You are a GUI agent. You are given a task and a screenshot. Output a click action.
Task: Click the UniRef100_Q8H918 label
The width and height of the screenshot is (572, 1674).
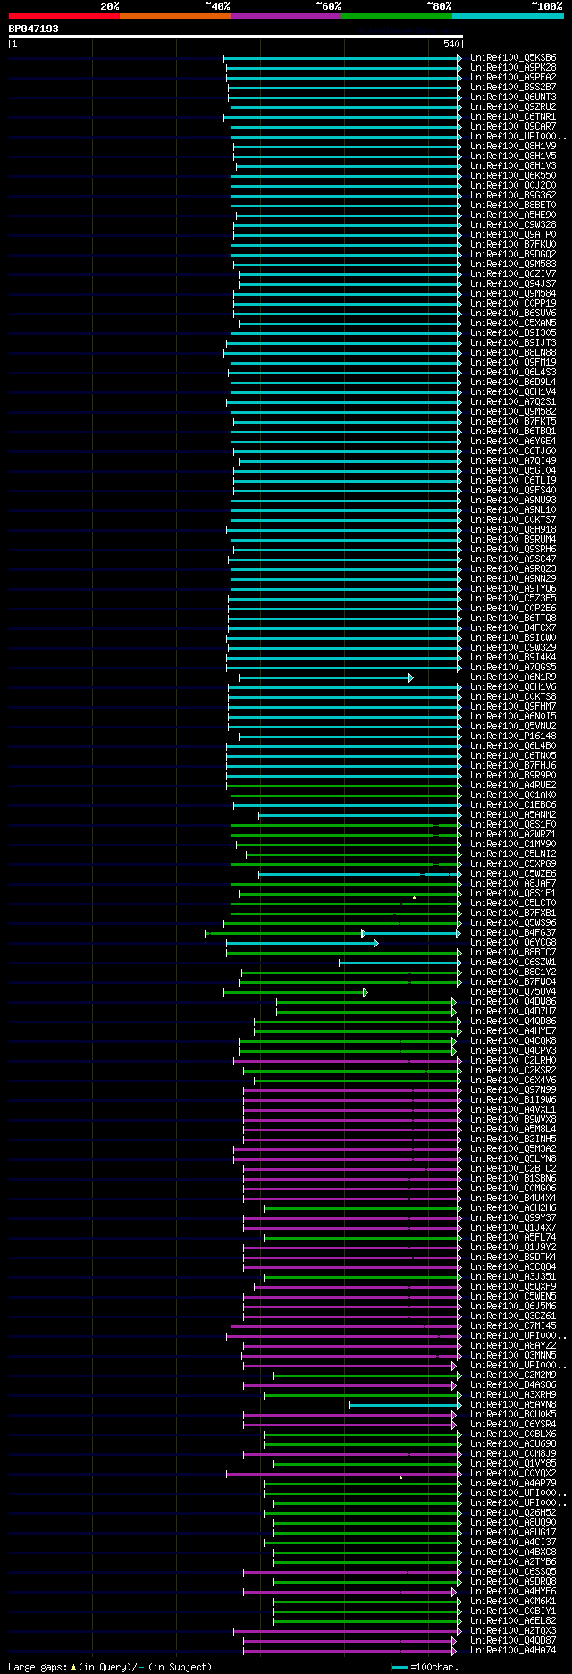point(513,529)
